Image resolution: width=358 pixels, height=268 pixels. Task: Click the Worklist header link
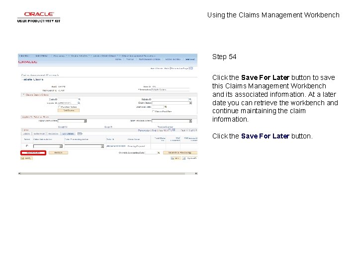pos(130,59)
